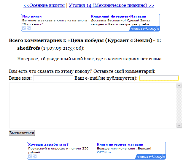Viewport: 186px width, 167px height.
Task: Click next arrow in bottom ad block
Action: 34,156
